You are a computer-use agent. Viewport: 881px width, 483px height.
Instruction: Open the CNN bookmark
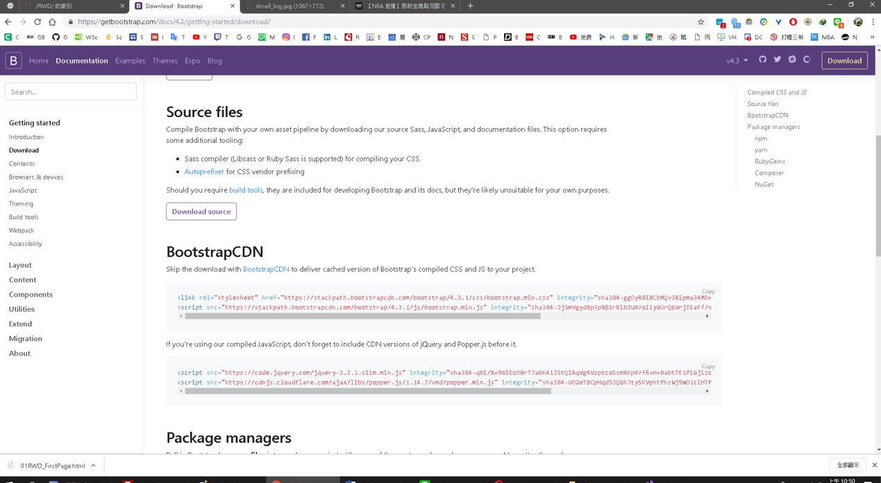[533, 37]
